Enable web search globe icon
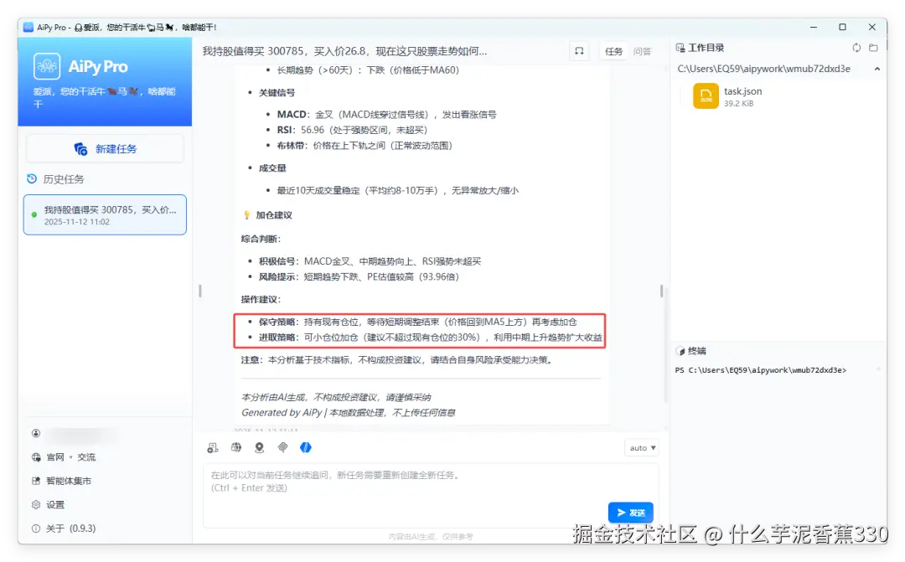This screenshot has width=905, height=562. click(x=235, y=447)
